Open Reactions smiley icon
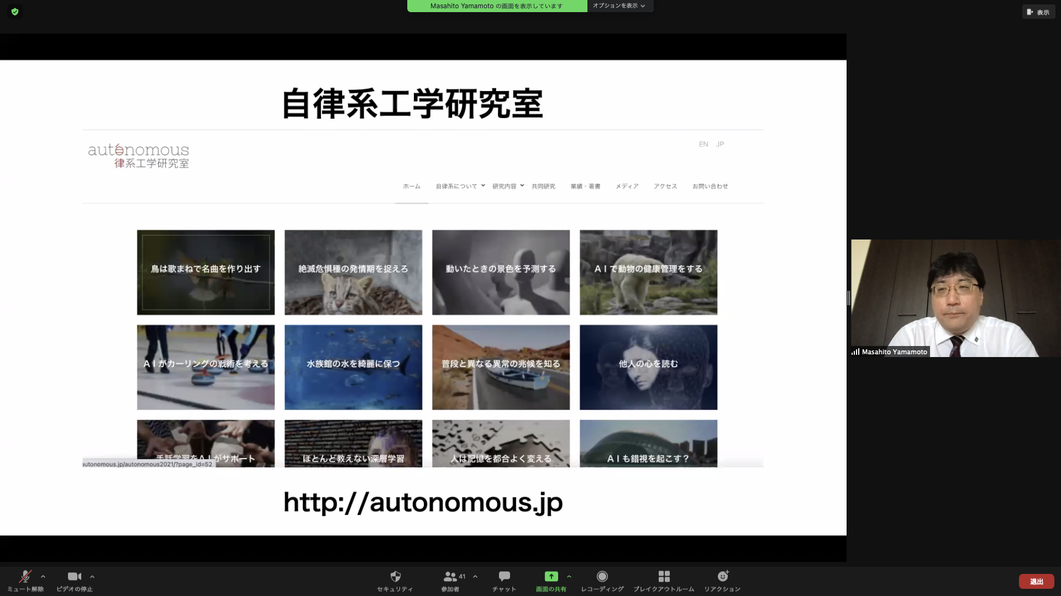The width and height of the screenshot is (1061, 596). point(723,576)
